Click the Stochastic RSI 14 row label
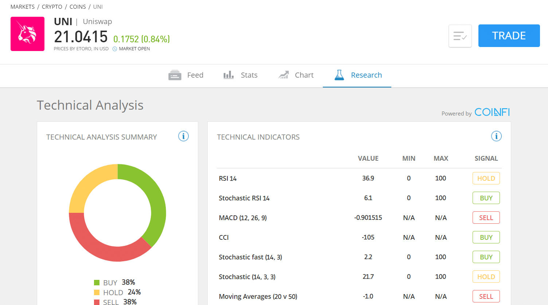 244,198
